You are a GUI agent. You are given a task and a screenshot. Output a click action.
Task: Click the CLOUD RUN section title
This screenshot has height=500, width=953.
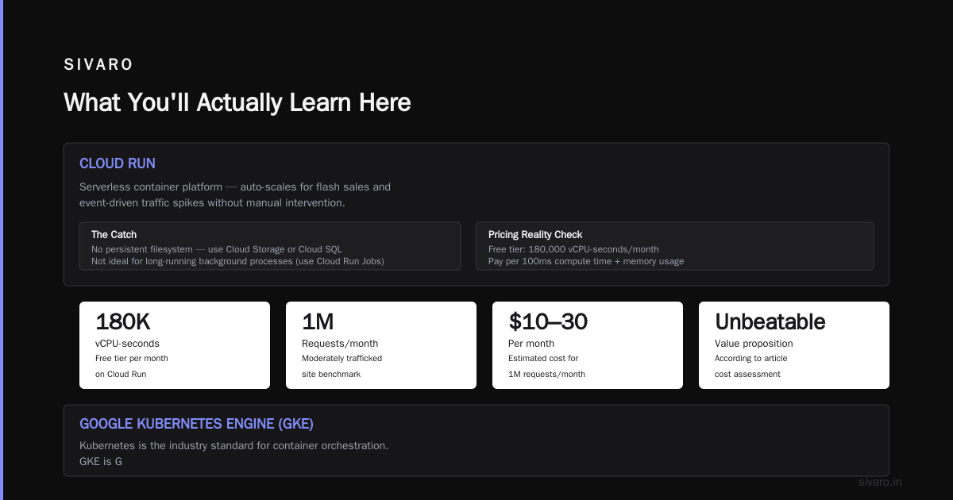(118, 163)
